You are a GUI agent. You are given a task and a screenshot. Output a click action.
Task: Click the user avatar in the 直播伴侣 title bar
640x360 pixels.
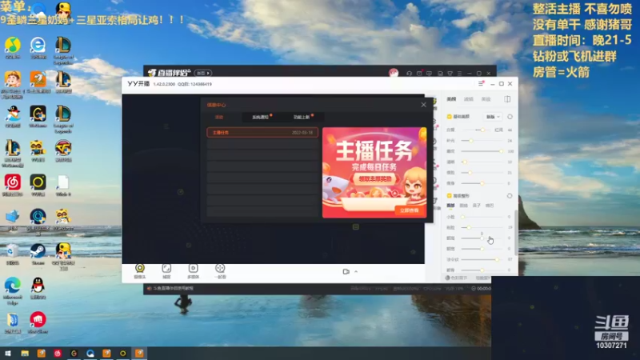click(x=393, y=73)
